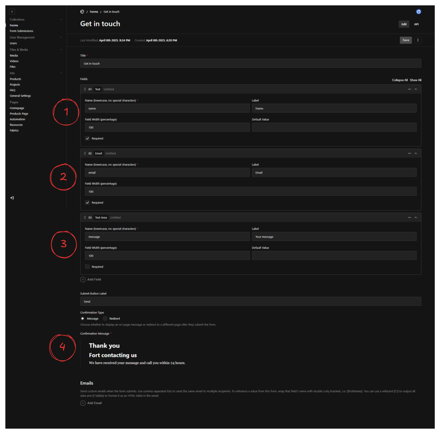Open Resources in the sidebar

(16, 125)
